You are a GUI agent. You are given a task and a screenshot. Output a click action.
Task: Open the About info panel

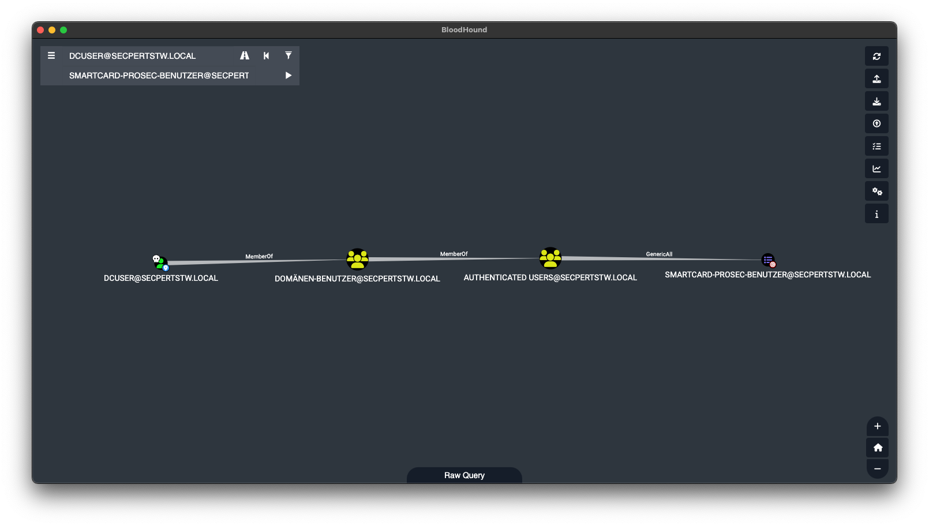[x=876, y=213]
